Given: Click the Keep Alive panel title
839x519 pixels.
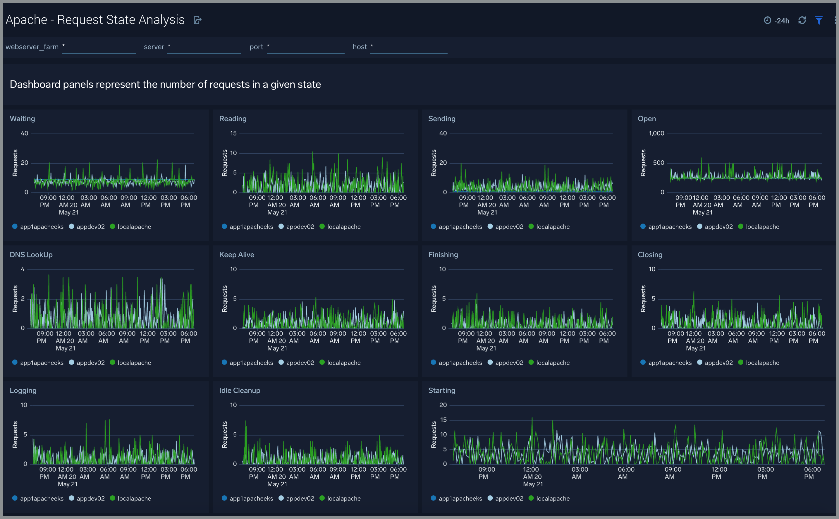Looking at the screenshot, I should point(236,255).
